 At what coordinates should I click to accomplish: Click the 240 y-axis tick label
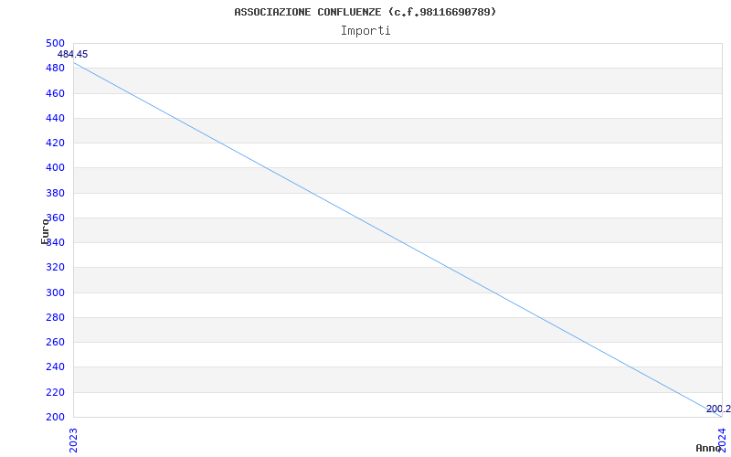(x=55, y=367)
